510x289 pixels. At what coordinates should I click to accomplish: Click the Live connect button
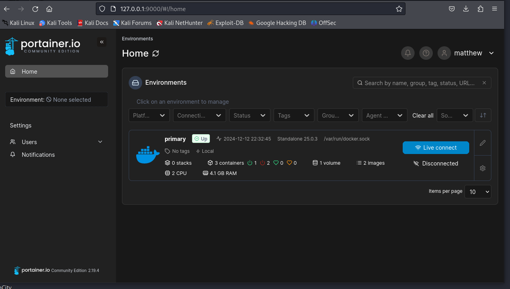click(x=436, y=148)
